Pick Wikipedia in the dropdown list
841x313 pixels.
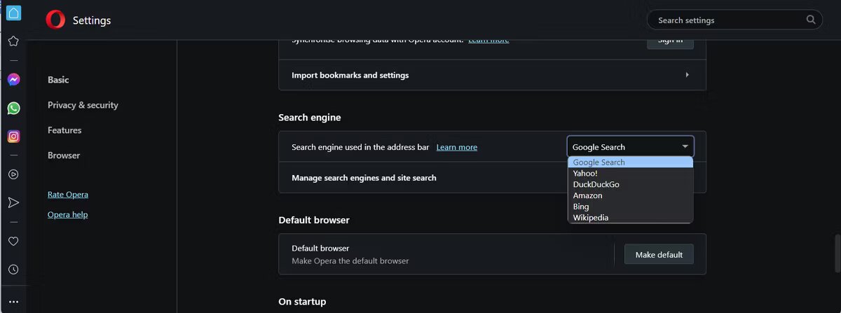tap(591, 218)
